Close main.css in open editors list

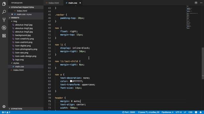click(x=12, y=14)
